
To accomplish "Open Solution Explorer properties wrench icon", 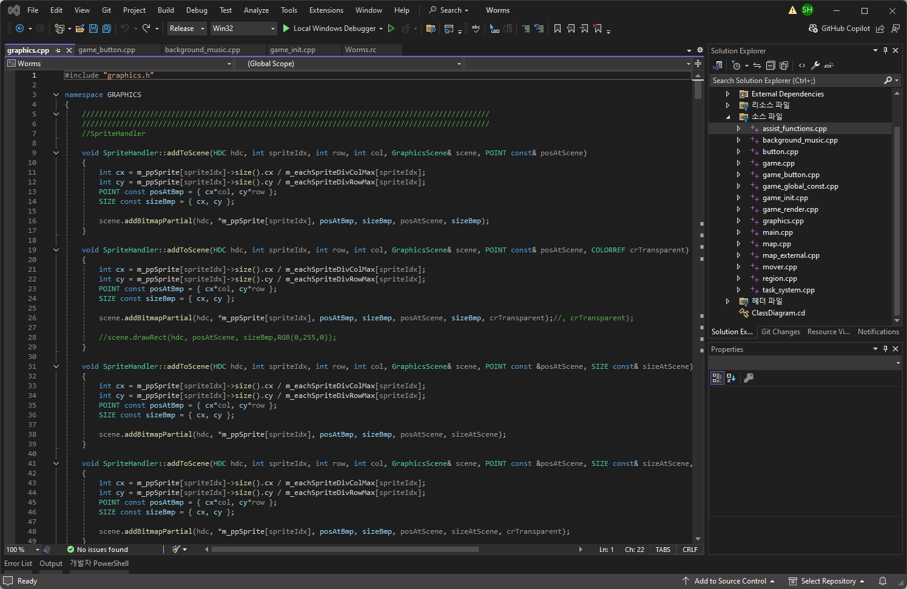I will point(815,66).
